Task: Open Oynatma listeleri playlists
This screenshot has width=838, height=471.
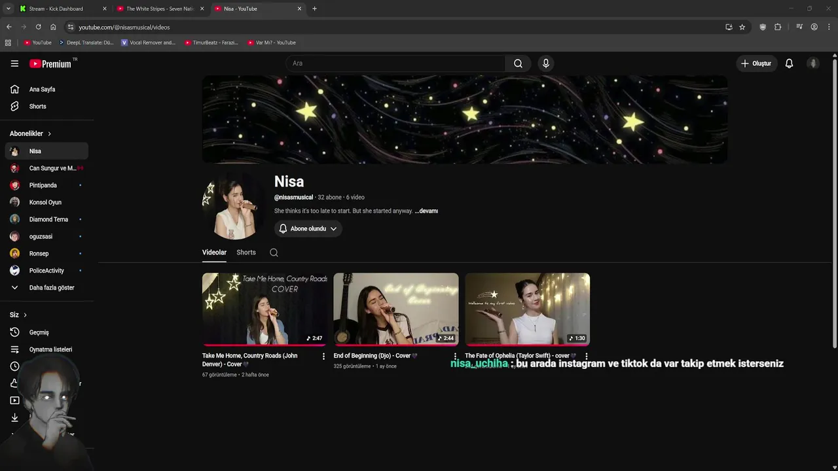Action: tap(46, 349)
